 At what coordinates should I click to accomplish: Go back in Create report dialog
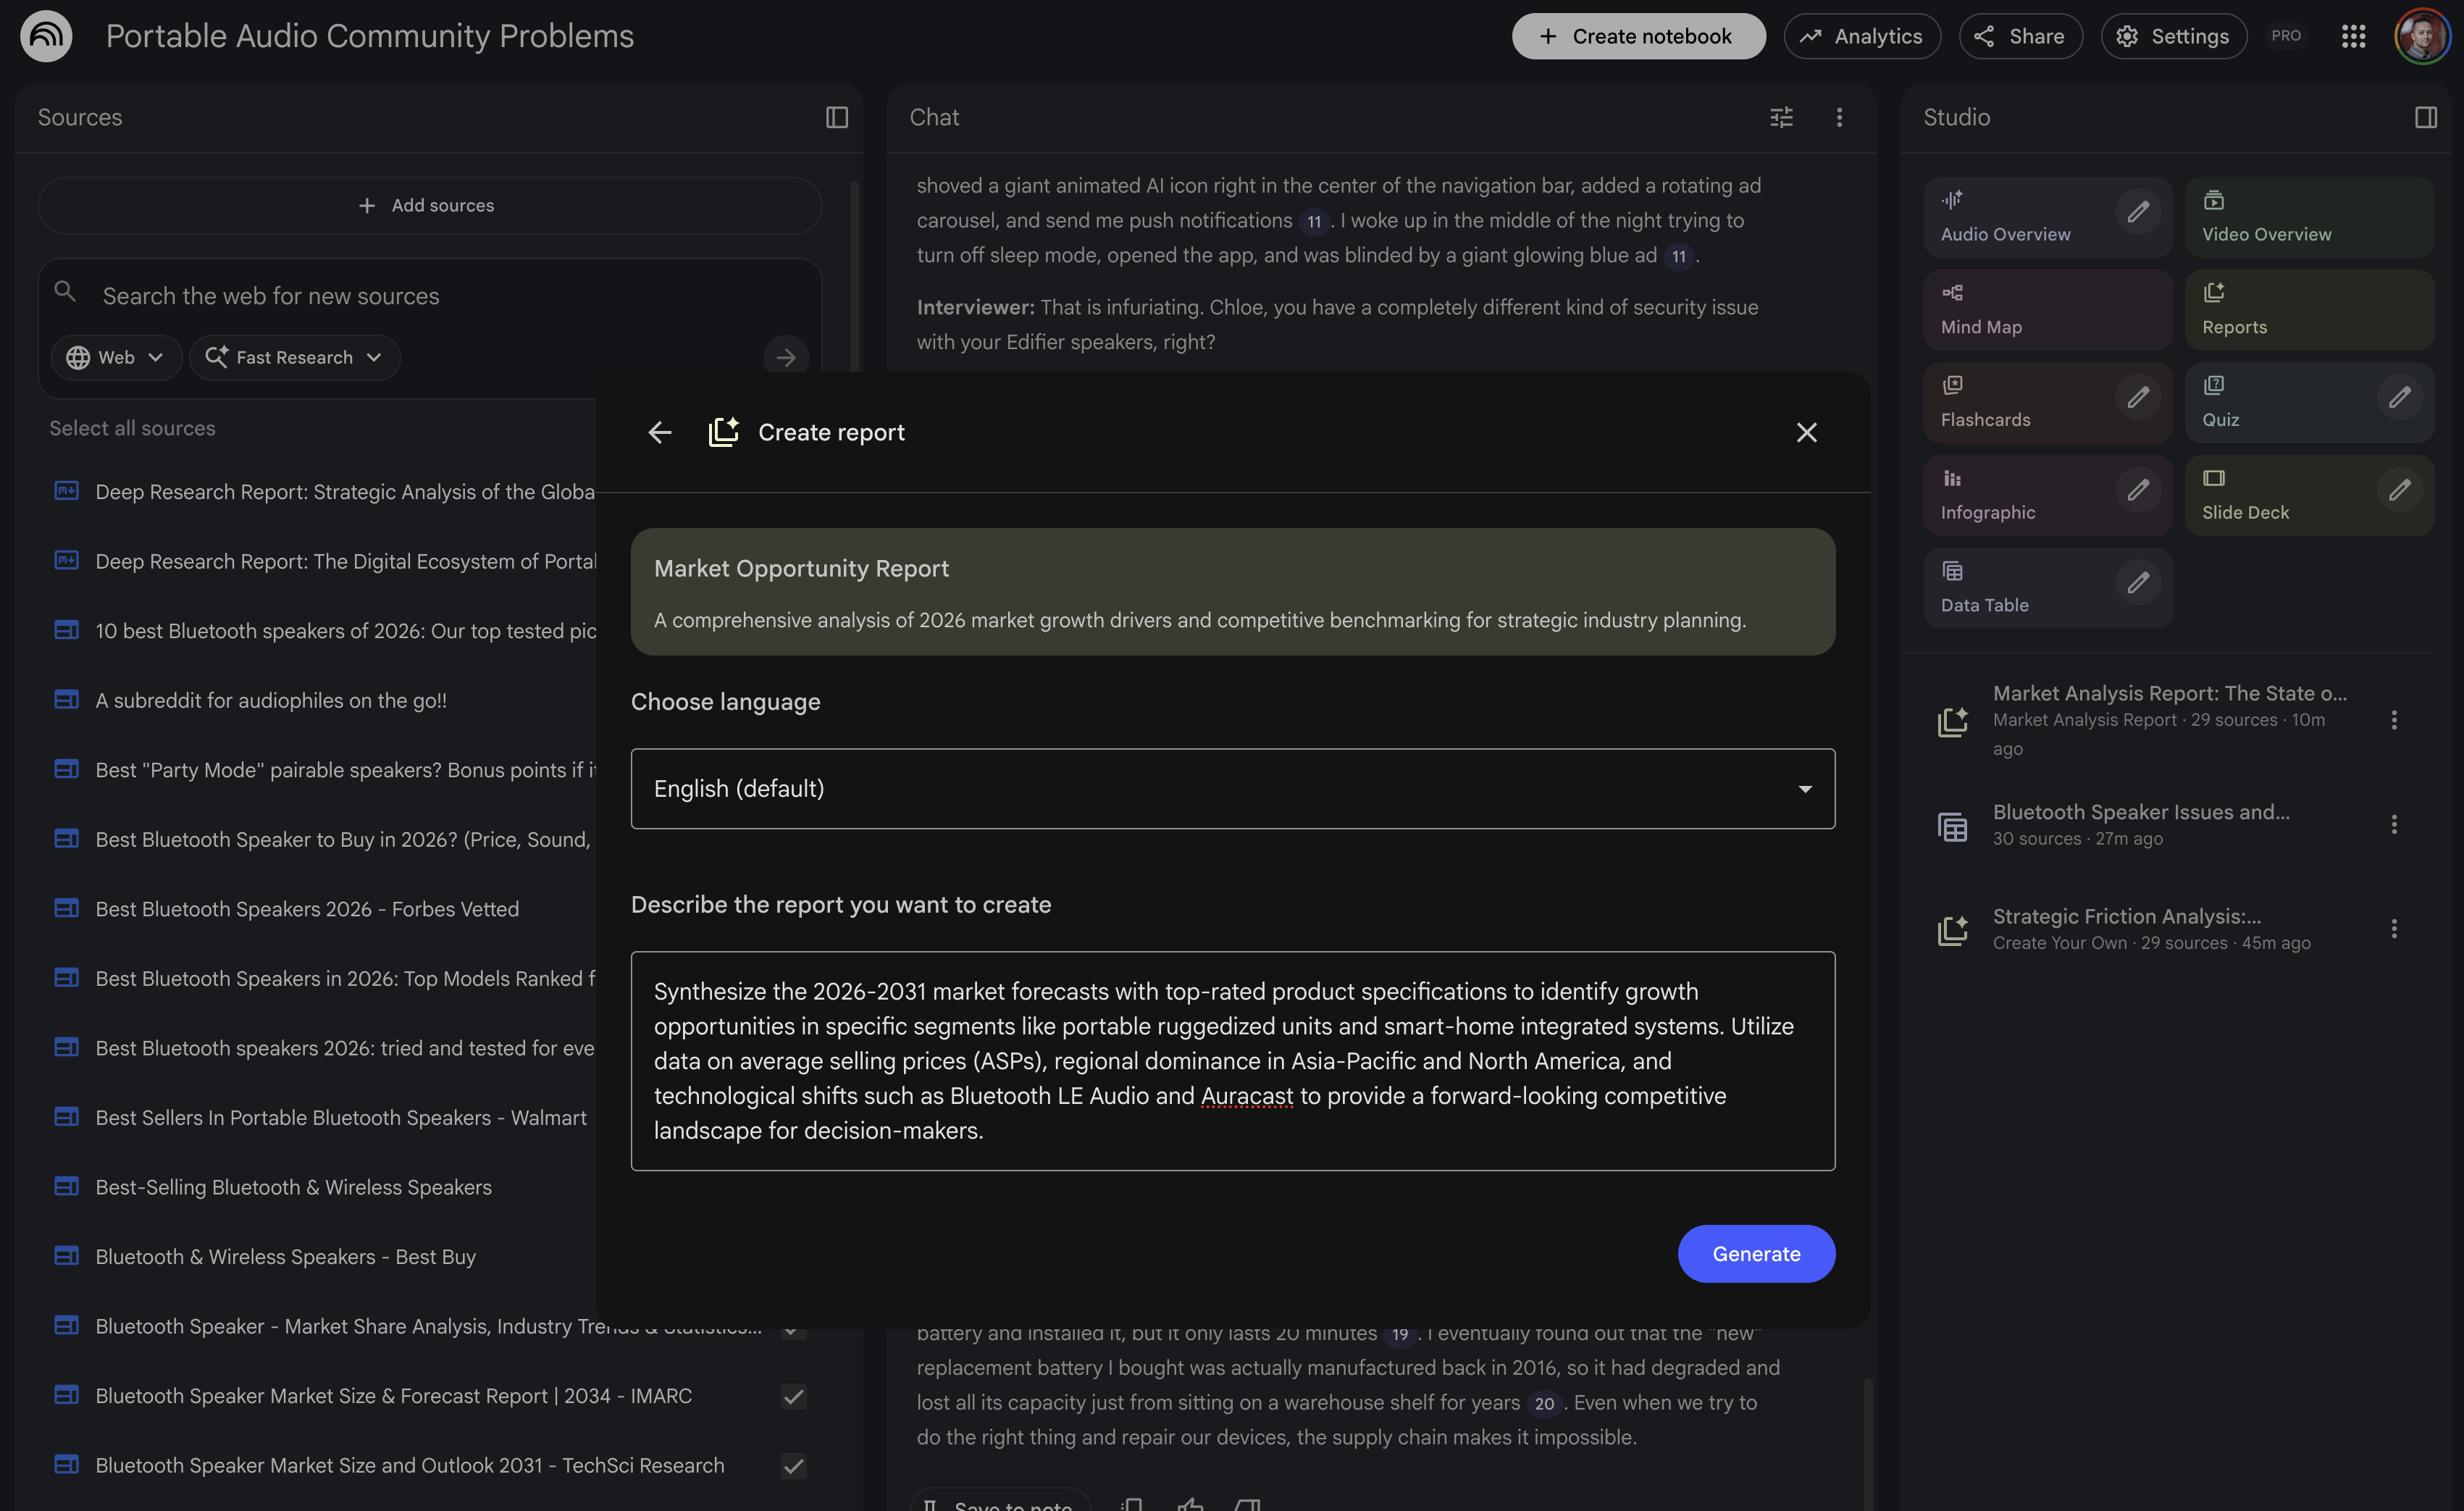pyautogui.click(x=659, y=432)
